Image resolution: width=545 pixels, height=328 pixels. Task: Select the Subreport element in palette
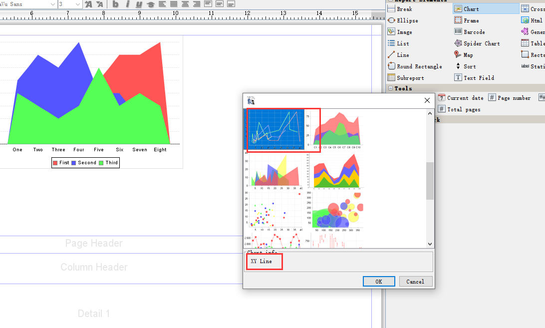[x=406, y=78]
